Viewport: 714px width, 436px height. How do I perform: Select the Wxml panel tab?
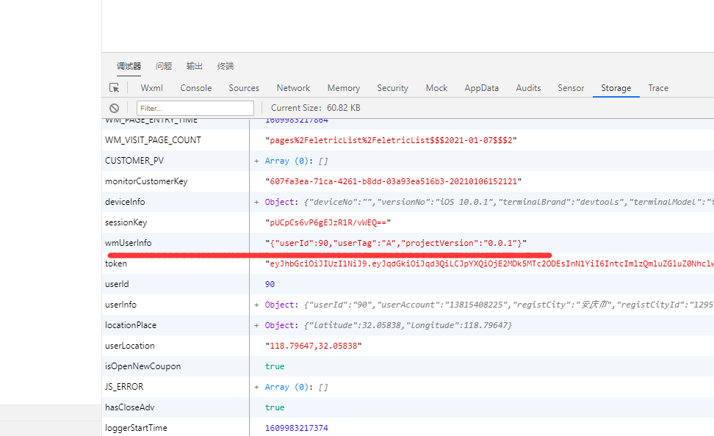151,88
